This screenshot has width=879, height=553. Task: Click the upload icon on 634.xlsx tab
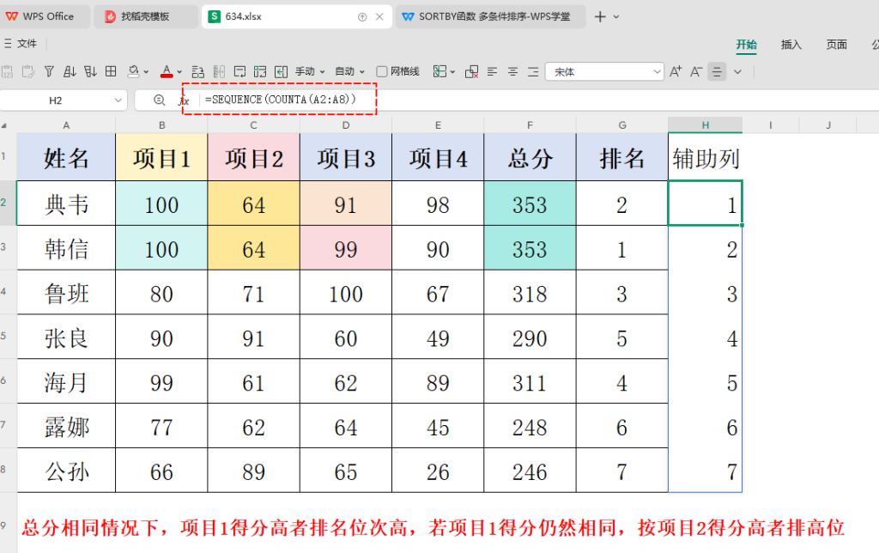pos(362,17)
